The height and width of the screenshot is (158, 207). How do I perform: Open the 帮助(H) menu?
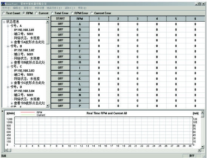click(82, 8)
